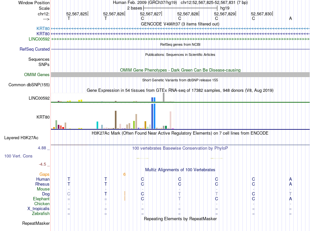
Task: Click the -4.5 PhyloP lower limit value
Action: (x=42, y=164)
